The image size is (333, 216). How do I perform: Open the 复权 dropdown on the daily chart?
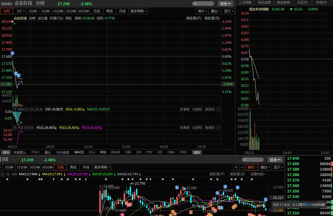click(252, 167)
